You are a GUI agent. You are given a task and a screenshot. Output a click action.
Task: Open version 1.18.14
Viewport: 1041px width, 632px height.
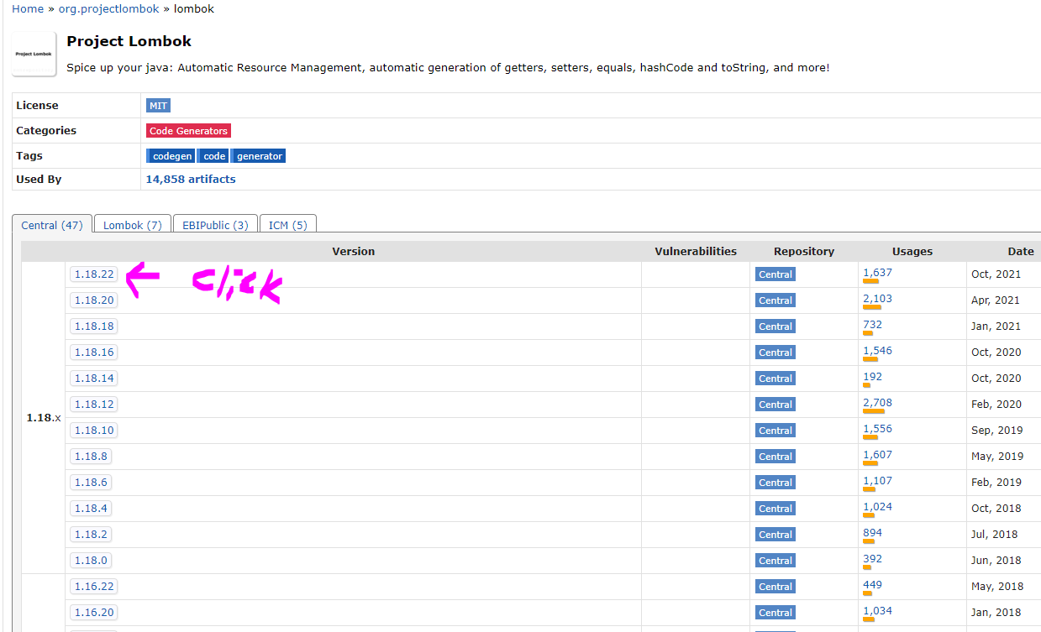point(93,379)
